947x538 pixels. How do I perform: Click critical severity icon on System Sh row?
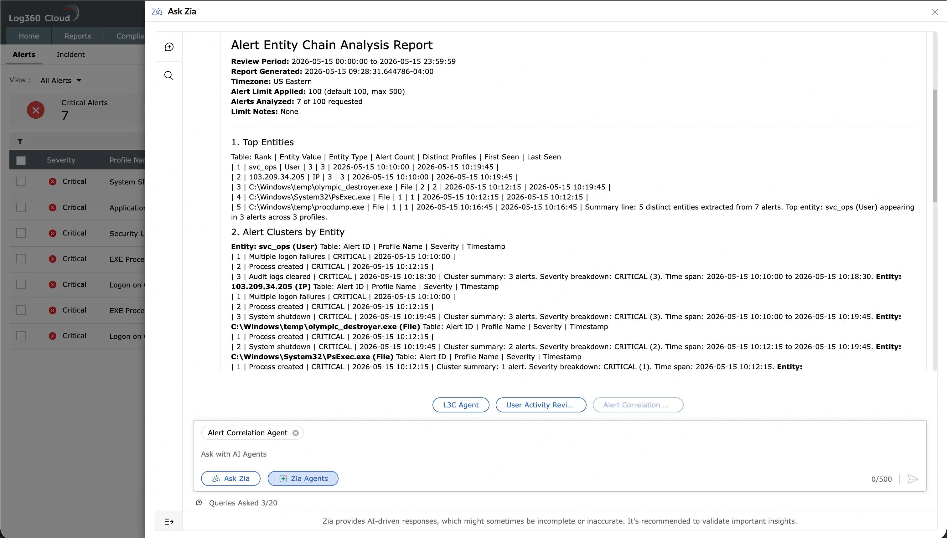[53, 181]
